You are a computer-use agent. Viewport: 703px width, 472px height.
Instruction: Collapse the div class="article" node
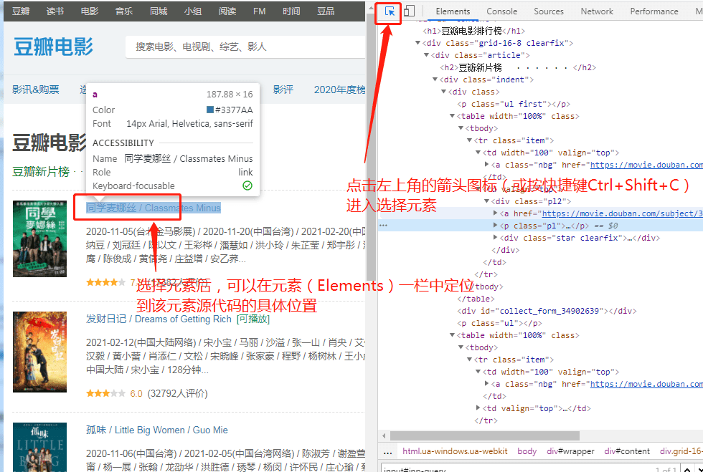pos(426,55)
